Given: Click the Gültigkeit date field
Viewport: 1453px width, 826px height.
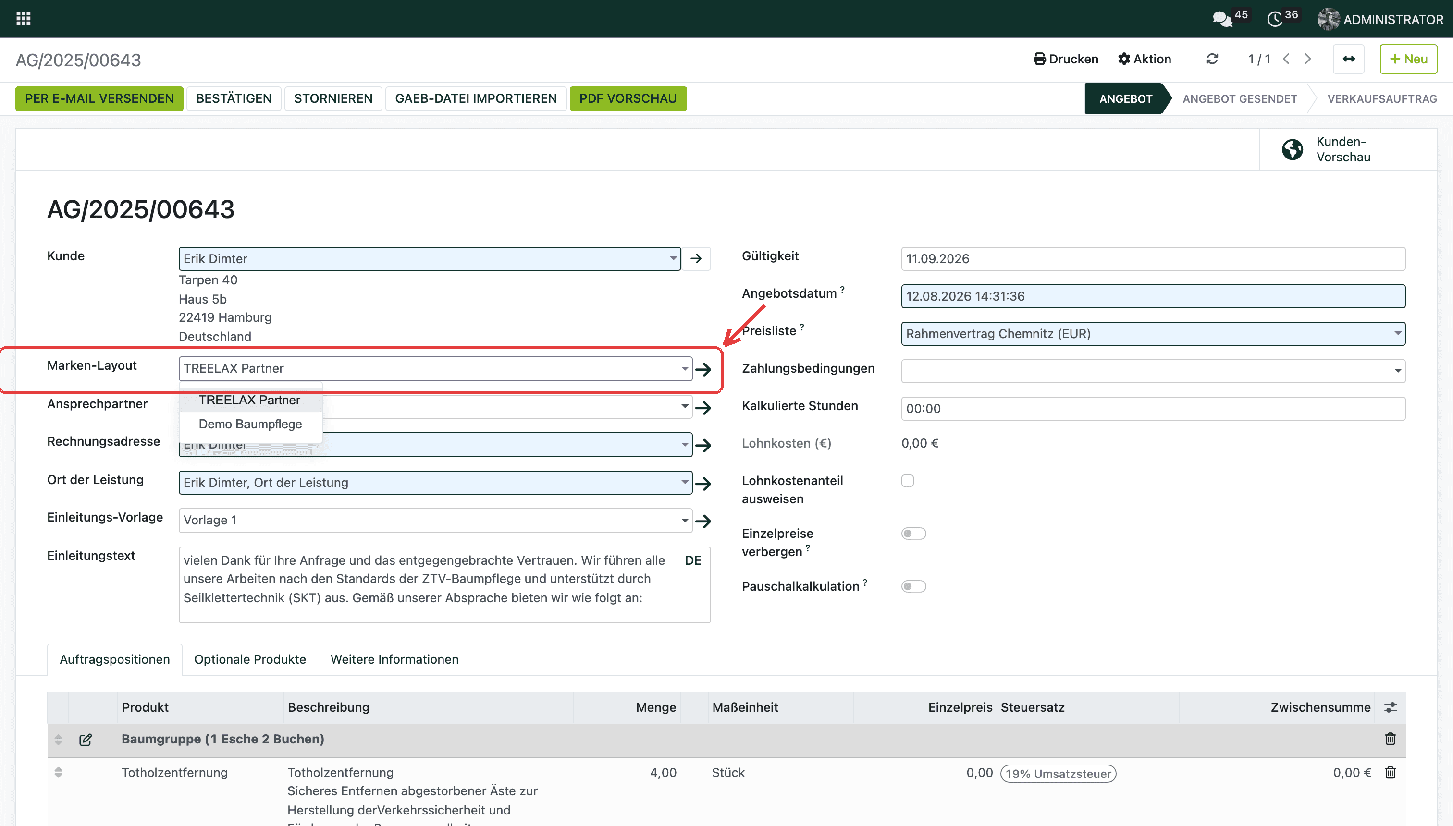Looking at the screenshot, I should coord(1153,259).
